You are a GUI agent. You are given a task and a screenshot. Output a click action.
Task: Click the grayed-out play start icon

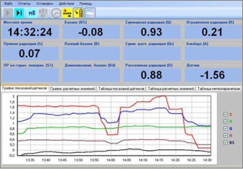8,13
